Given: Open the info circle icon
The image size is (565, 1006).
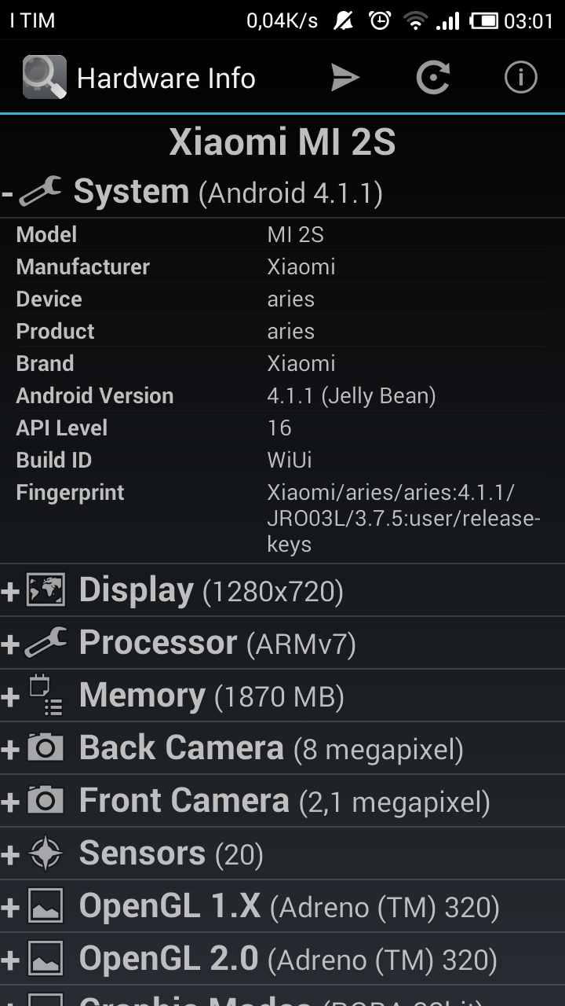Looking at the screenshot, I should tap(520, 78).
